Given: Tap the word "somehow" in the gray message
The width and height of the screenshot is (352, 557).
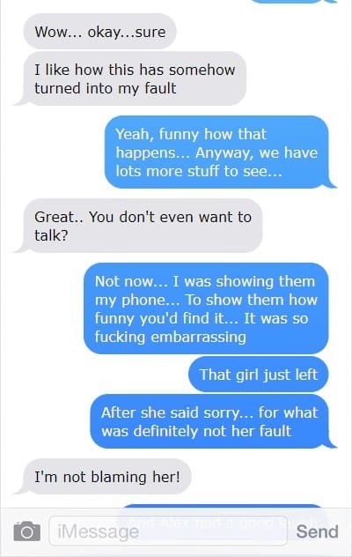Looking at the screenshot, I should coord(202,70).
